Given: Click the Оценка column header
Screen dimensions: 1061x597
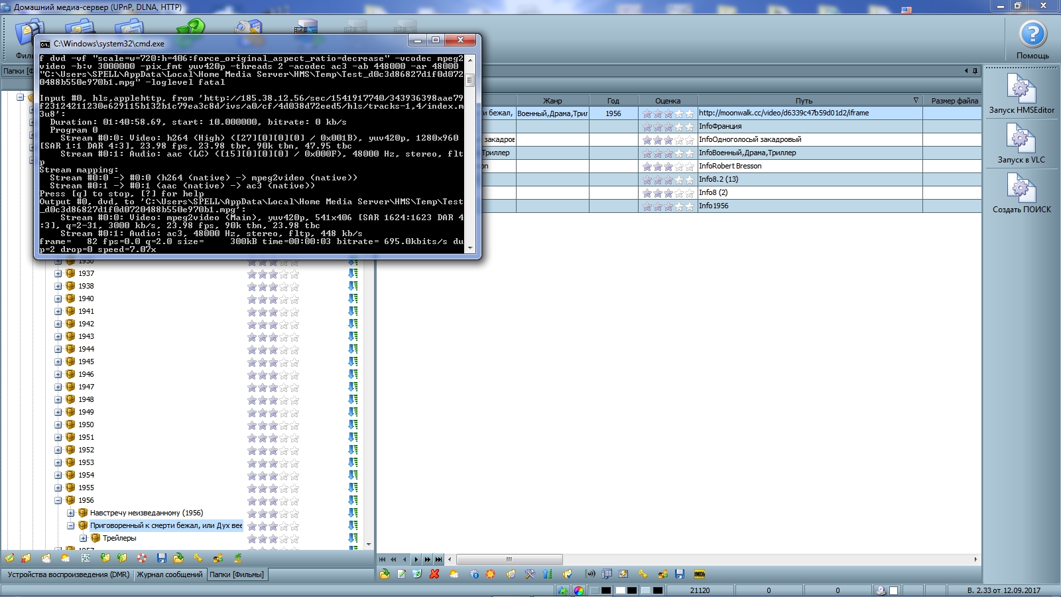Looking at the screenshot, I should (667, 101).
